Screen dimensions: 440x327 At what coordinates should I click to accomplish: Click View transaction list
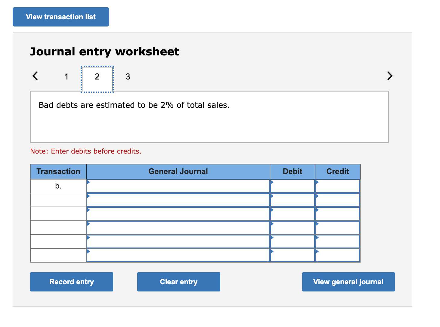point(60,17)
